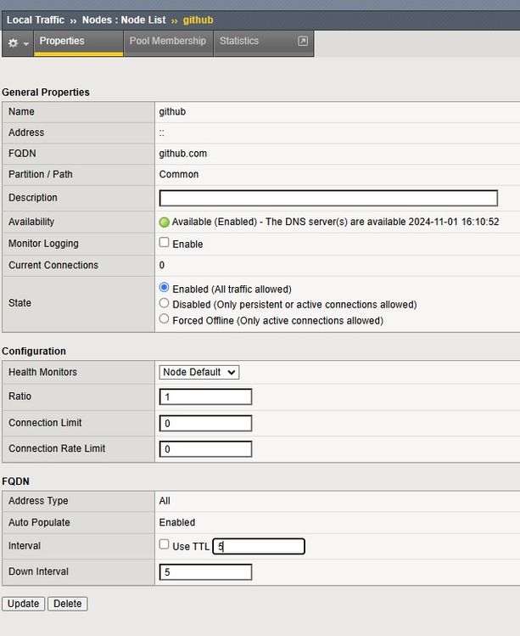
Task: Click the Statistics pop-out window icon
Action: 303,41
